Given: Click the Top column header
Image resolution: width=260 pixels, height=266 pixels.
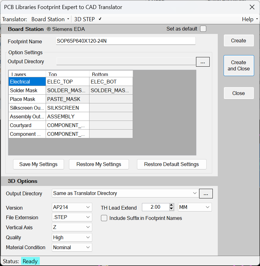Looking at the screenshot, I should [x=67, y=74].
